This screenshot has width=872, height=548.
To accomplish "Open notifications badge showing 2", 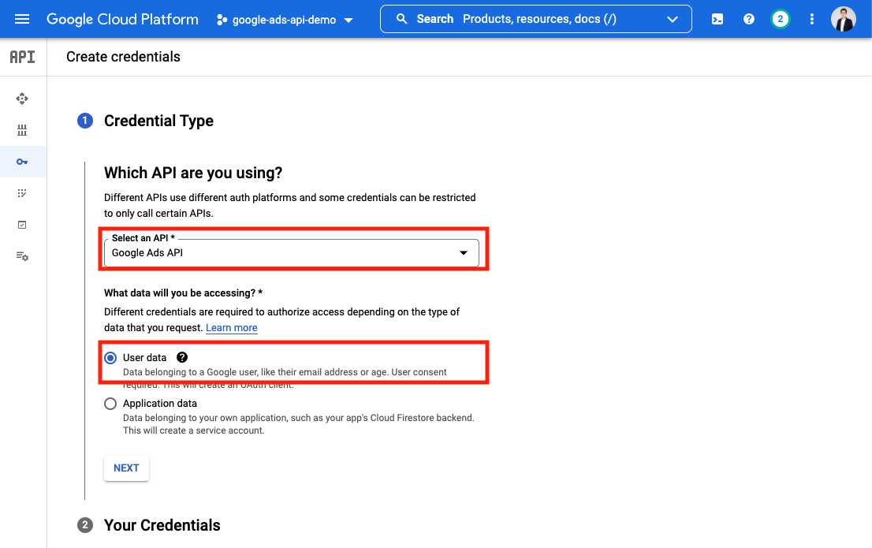I will (x=781, y=20).
